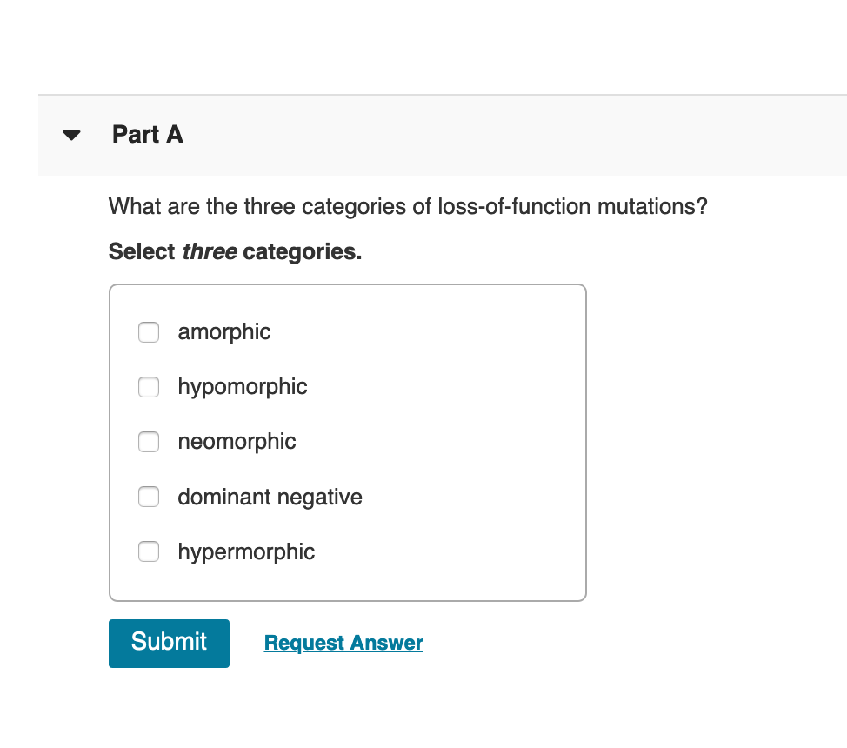Viewport: 847px width, 748px height.
Task: Clear the hypermorphic selection
Action: click(148, 551)
